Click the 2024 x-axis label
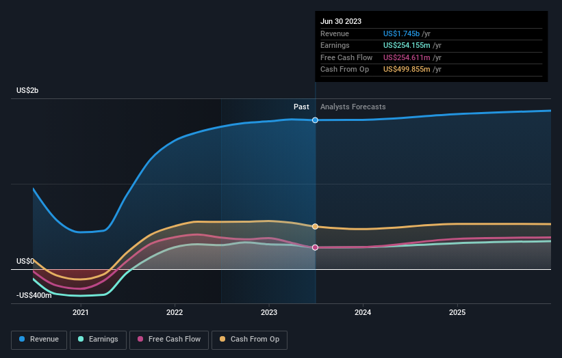 click(x=363, y=312)
